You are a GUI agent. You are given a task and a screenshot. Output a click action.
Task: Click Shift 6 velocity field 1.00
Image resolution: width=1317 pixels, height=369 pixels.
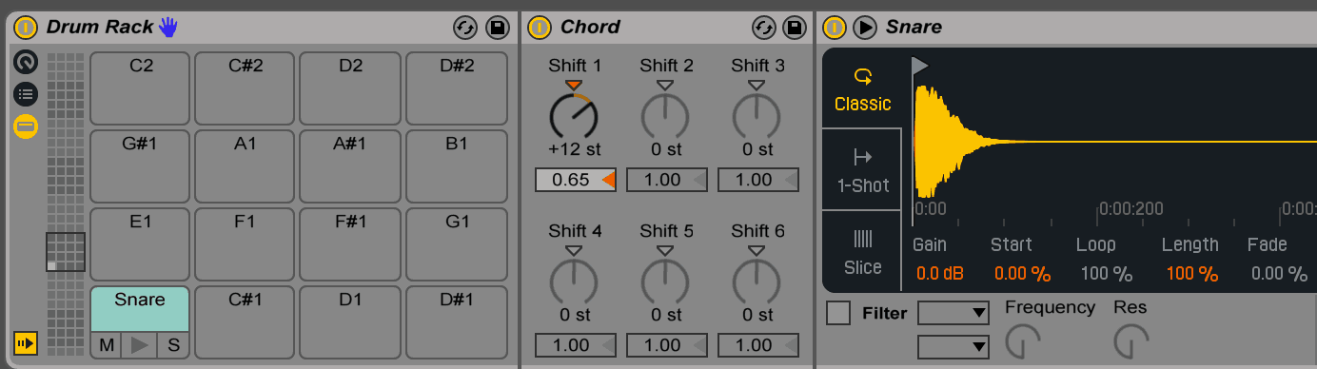click(757, 345)
